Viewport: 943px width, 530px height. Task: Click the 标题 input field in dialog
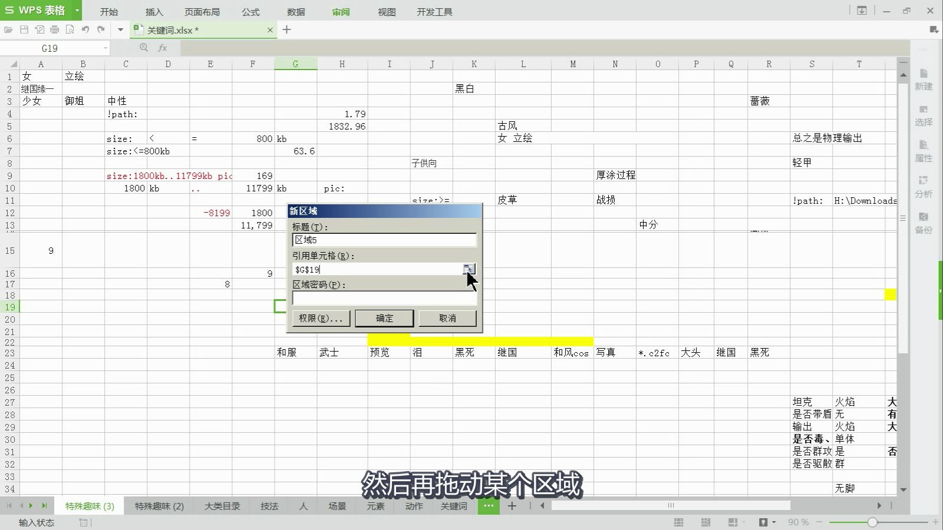coord(384,240)
